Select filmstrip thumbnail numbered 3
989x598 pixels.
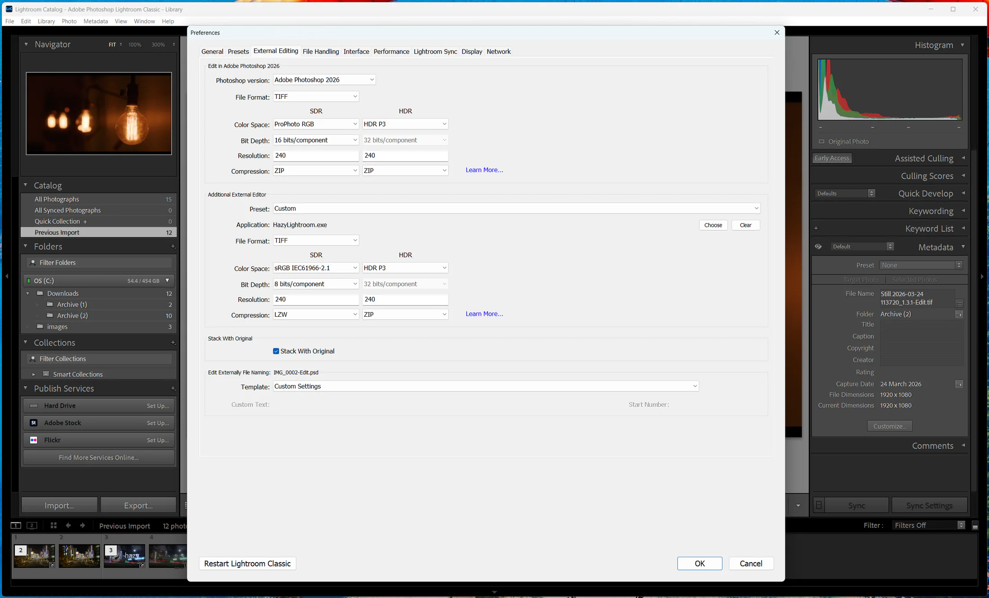point(125,556)
